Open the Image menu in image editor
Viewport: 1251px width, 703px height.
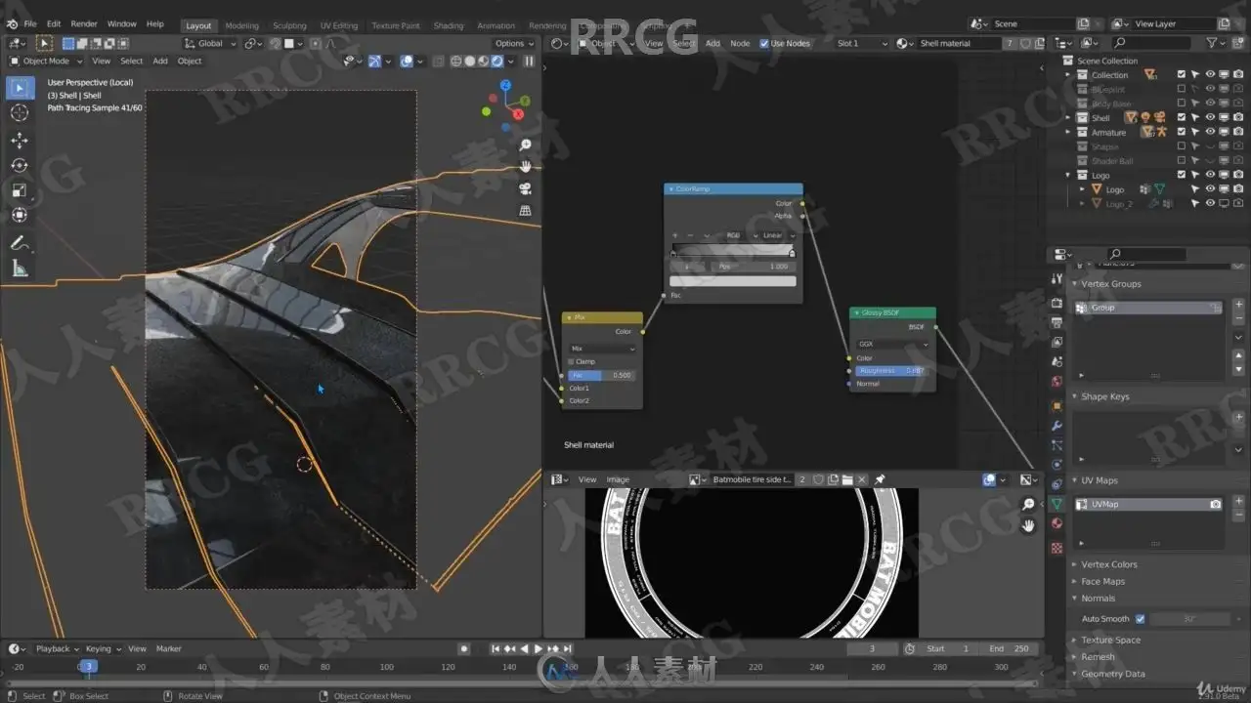pos(618,479)
